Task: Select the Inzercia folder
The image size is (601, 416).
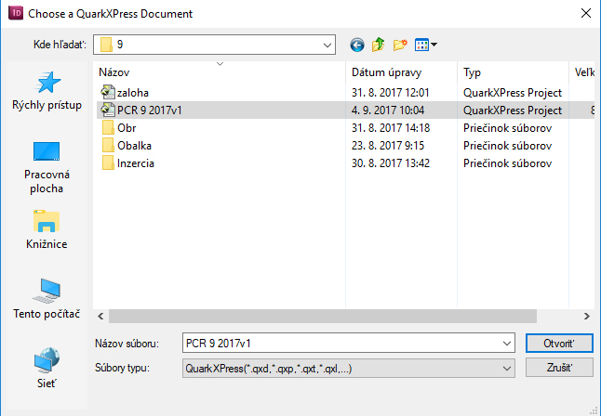Action: [x=136, y=163]
